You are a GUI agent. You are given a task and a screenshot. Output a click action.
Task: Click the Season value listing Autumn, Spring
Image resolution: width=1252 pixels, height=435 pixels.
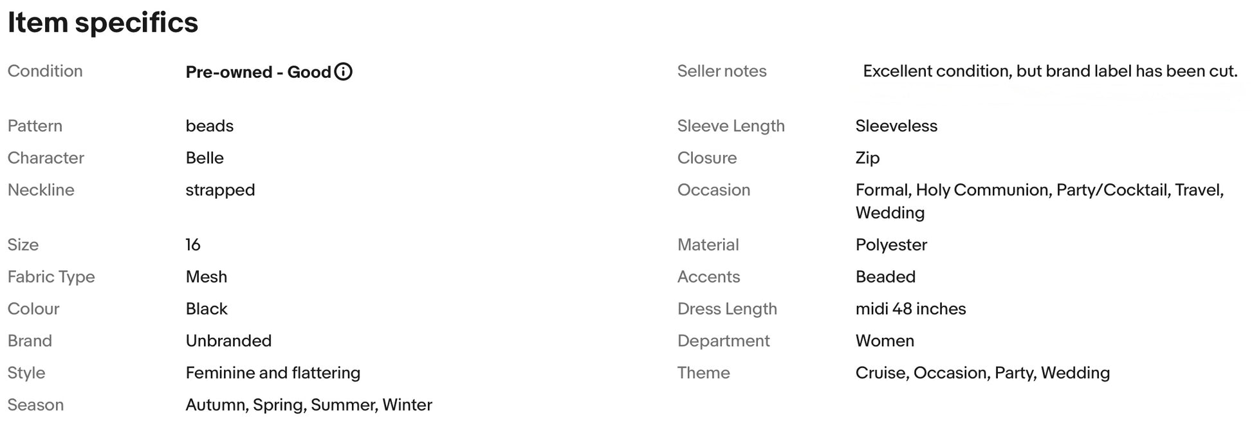309,405
